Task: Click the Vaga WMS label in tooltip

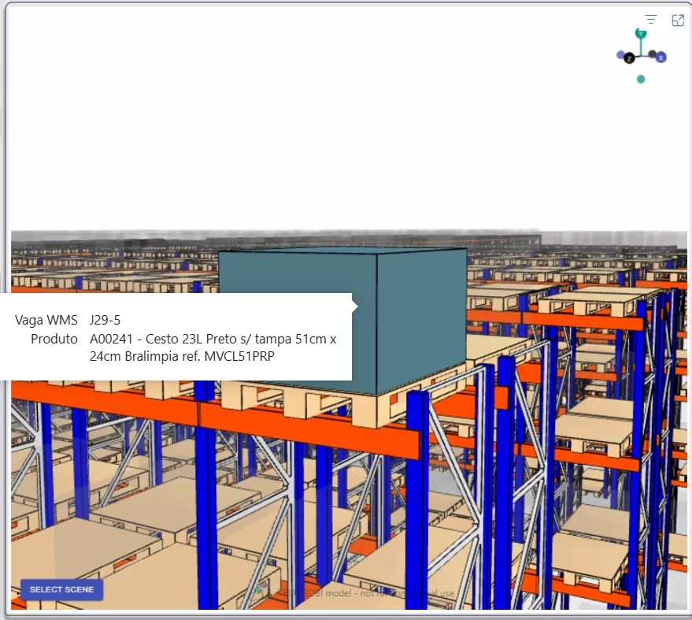Action: (x=46, y=320)
